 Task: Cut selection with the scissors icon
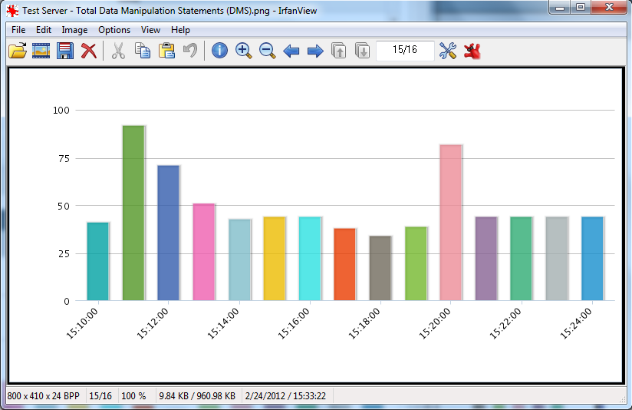(x=118, y=51)
